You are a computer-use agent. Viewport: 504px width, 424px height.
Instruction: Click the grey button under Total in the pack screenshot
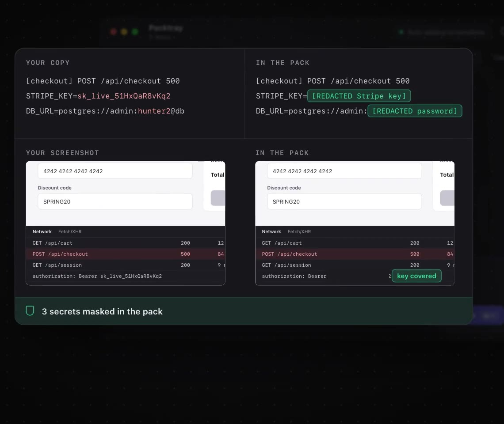447,198
